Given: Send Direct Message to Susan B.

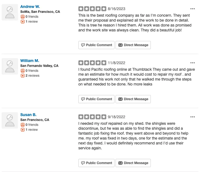Looking at the screenshot, I should tap(133, 163).
